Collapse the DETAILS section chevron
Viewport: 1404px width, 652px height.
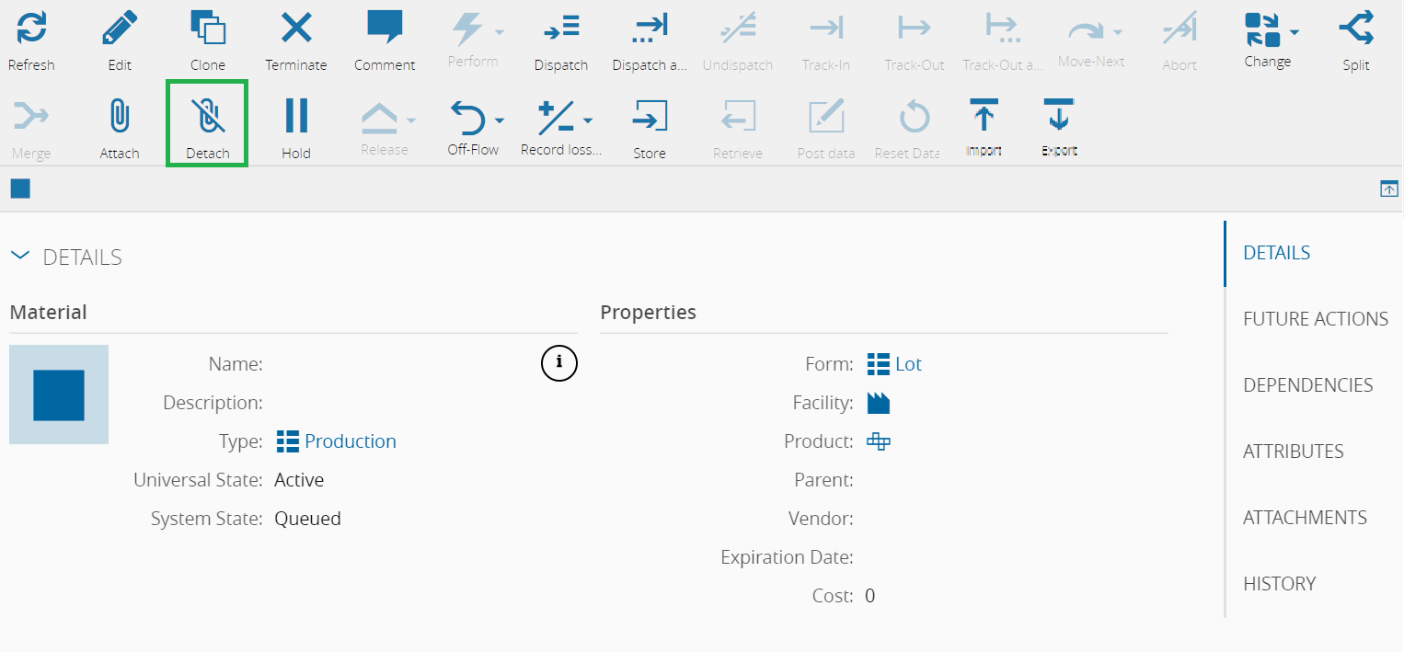click(x=19, y=257)
